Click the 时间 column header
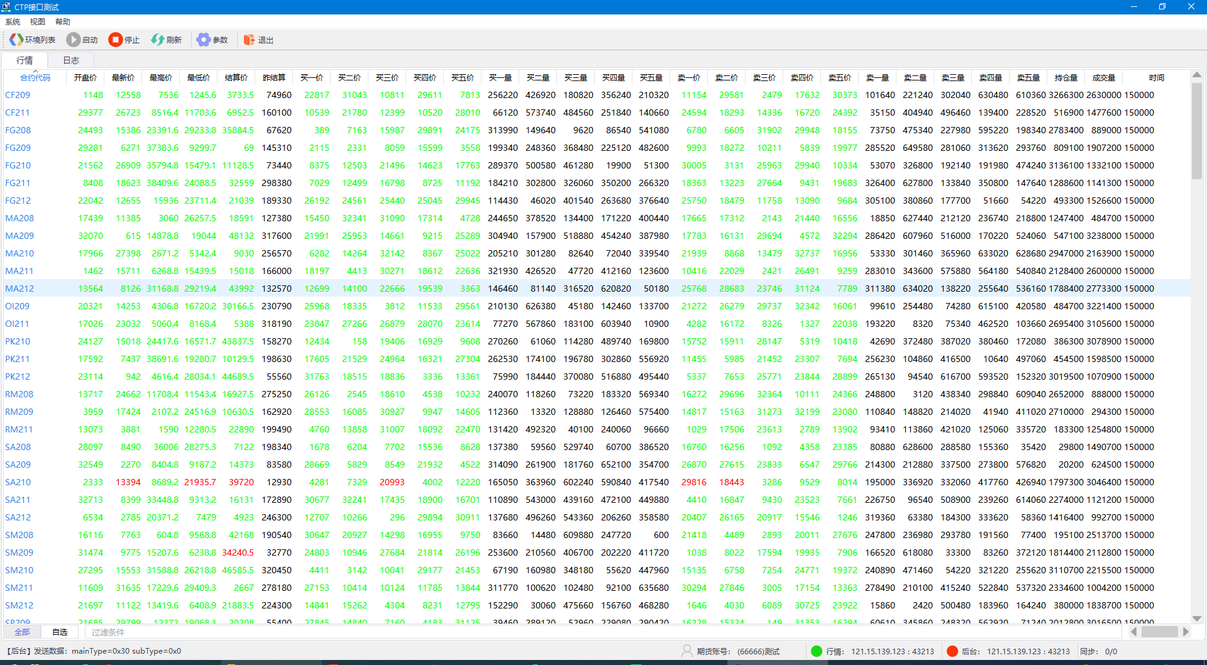 coord(1157,78)
